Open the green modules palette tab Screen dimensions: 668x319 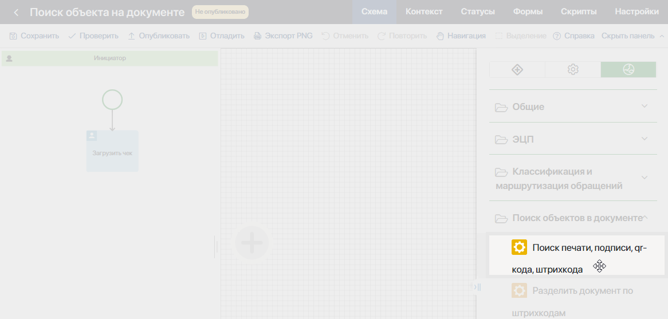pyautogui.click(x=628, y=69)
